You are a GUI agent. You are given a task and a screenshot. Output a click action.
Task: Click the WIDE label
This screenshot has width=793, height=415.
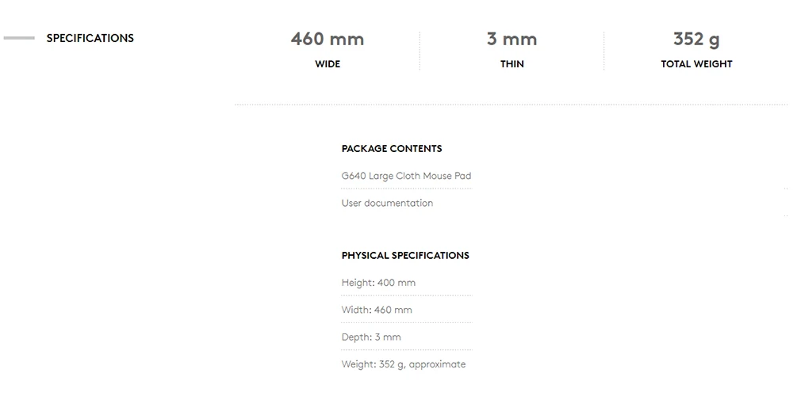tap(328, 64)
